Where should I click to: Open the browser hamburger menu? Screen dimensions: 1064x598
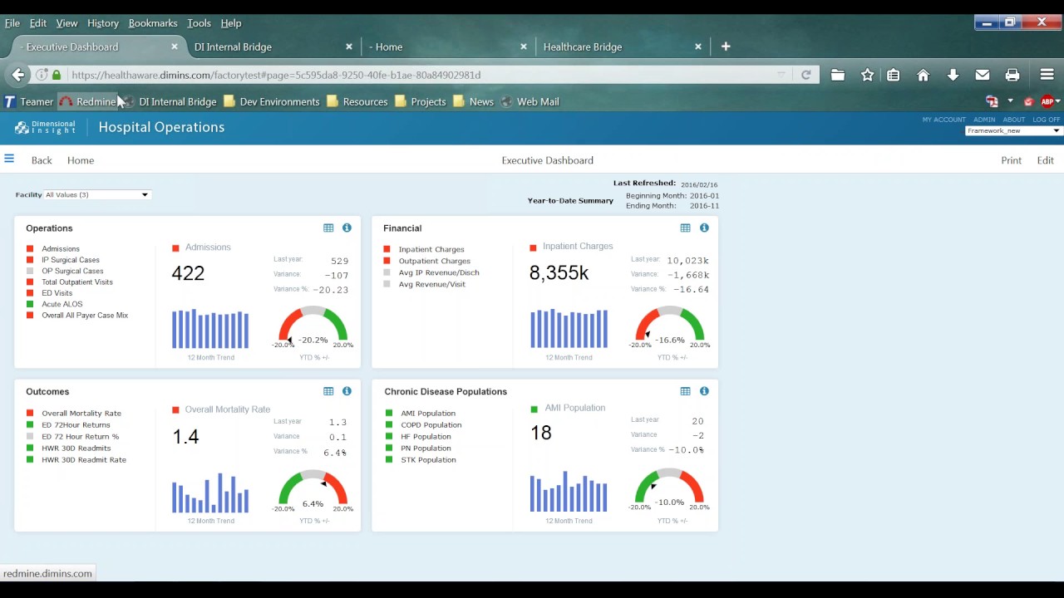coord(1047,75)
